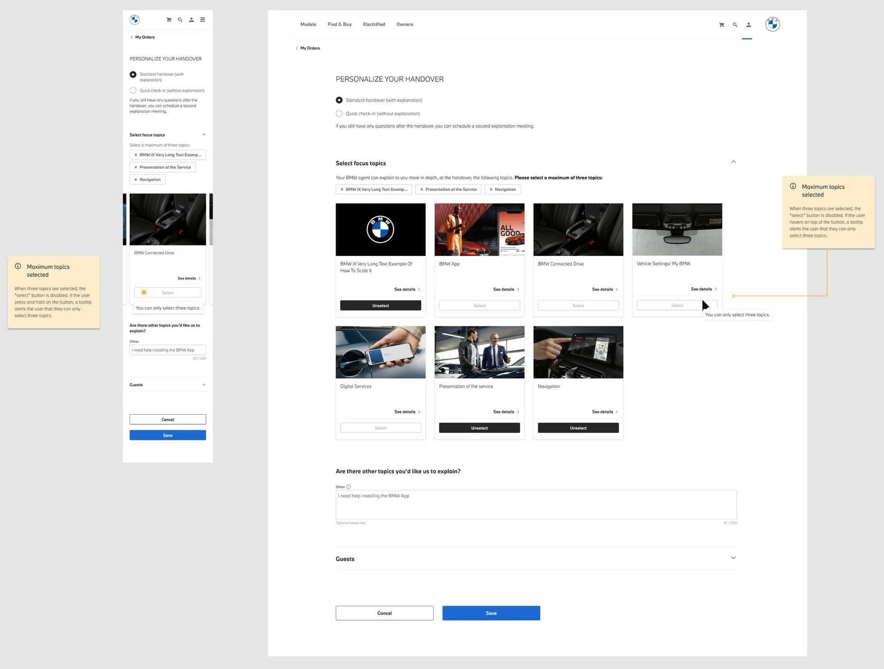The image size is (884, 669).
Task: Click the info icon next to Other label
Action: pos(348,487)
